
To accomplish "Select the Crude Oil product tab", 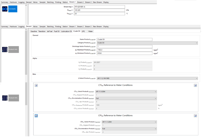I will pyautogui.click(x=77, y=31).
